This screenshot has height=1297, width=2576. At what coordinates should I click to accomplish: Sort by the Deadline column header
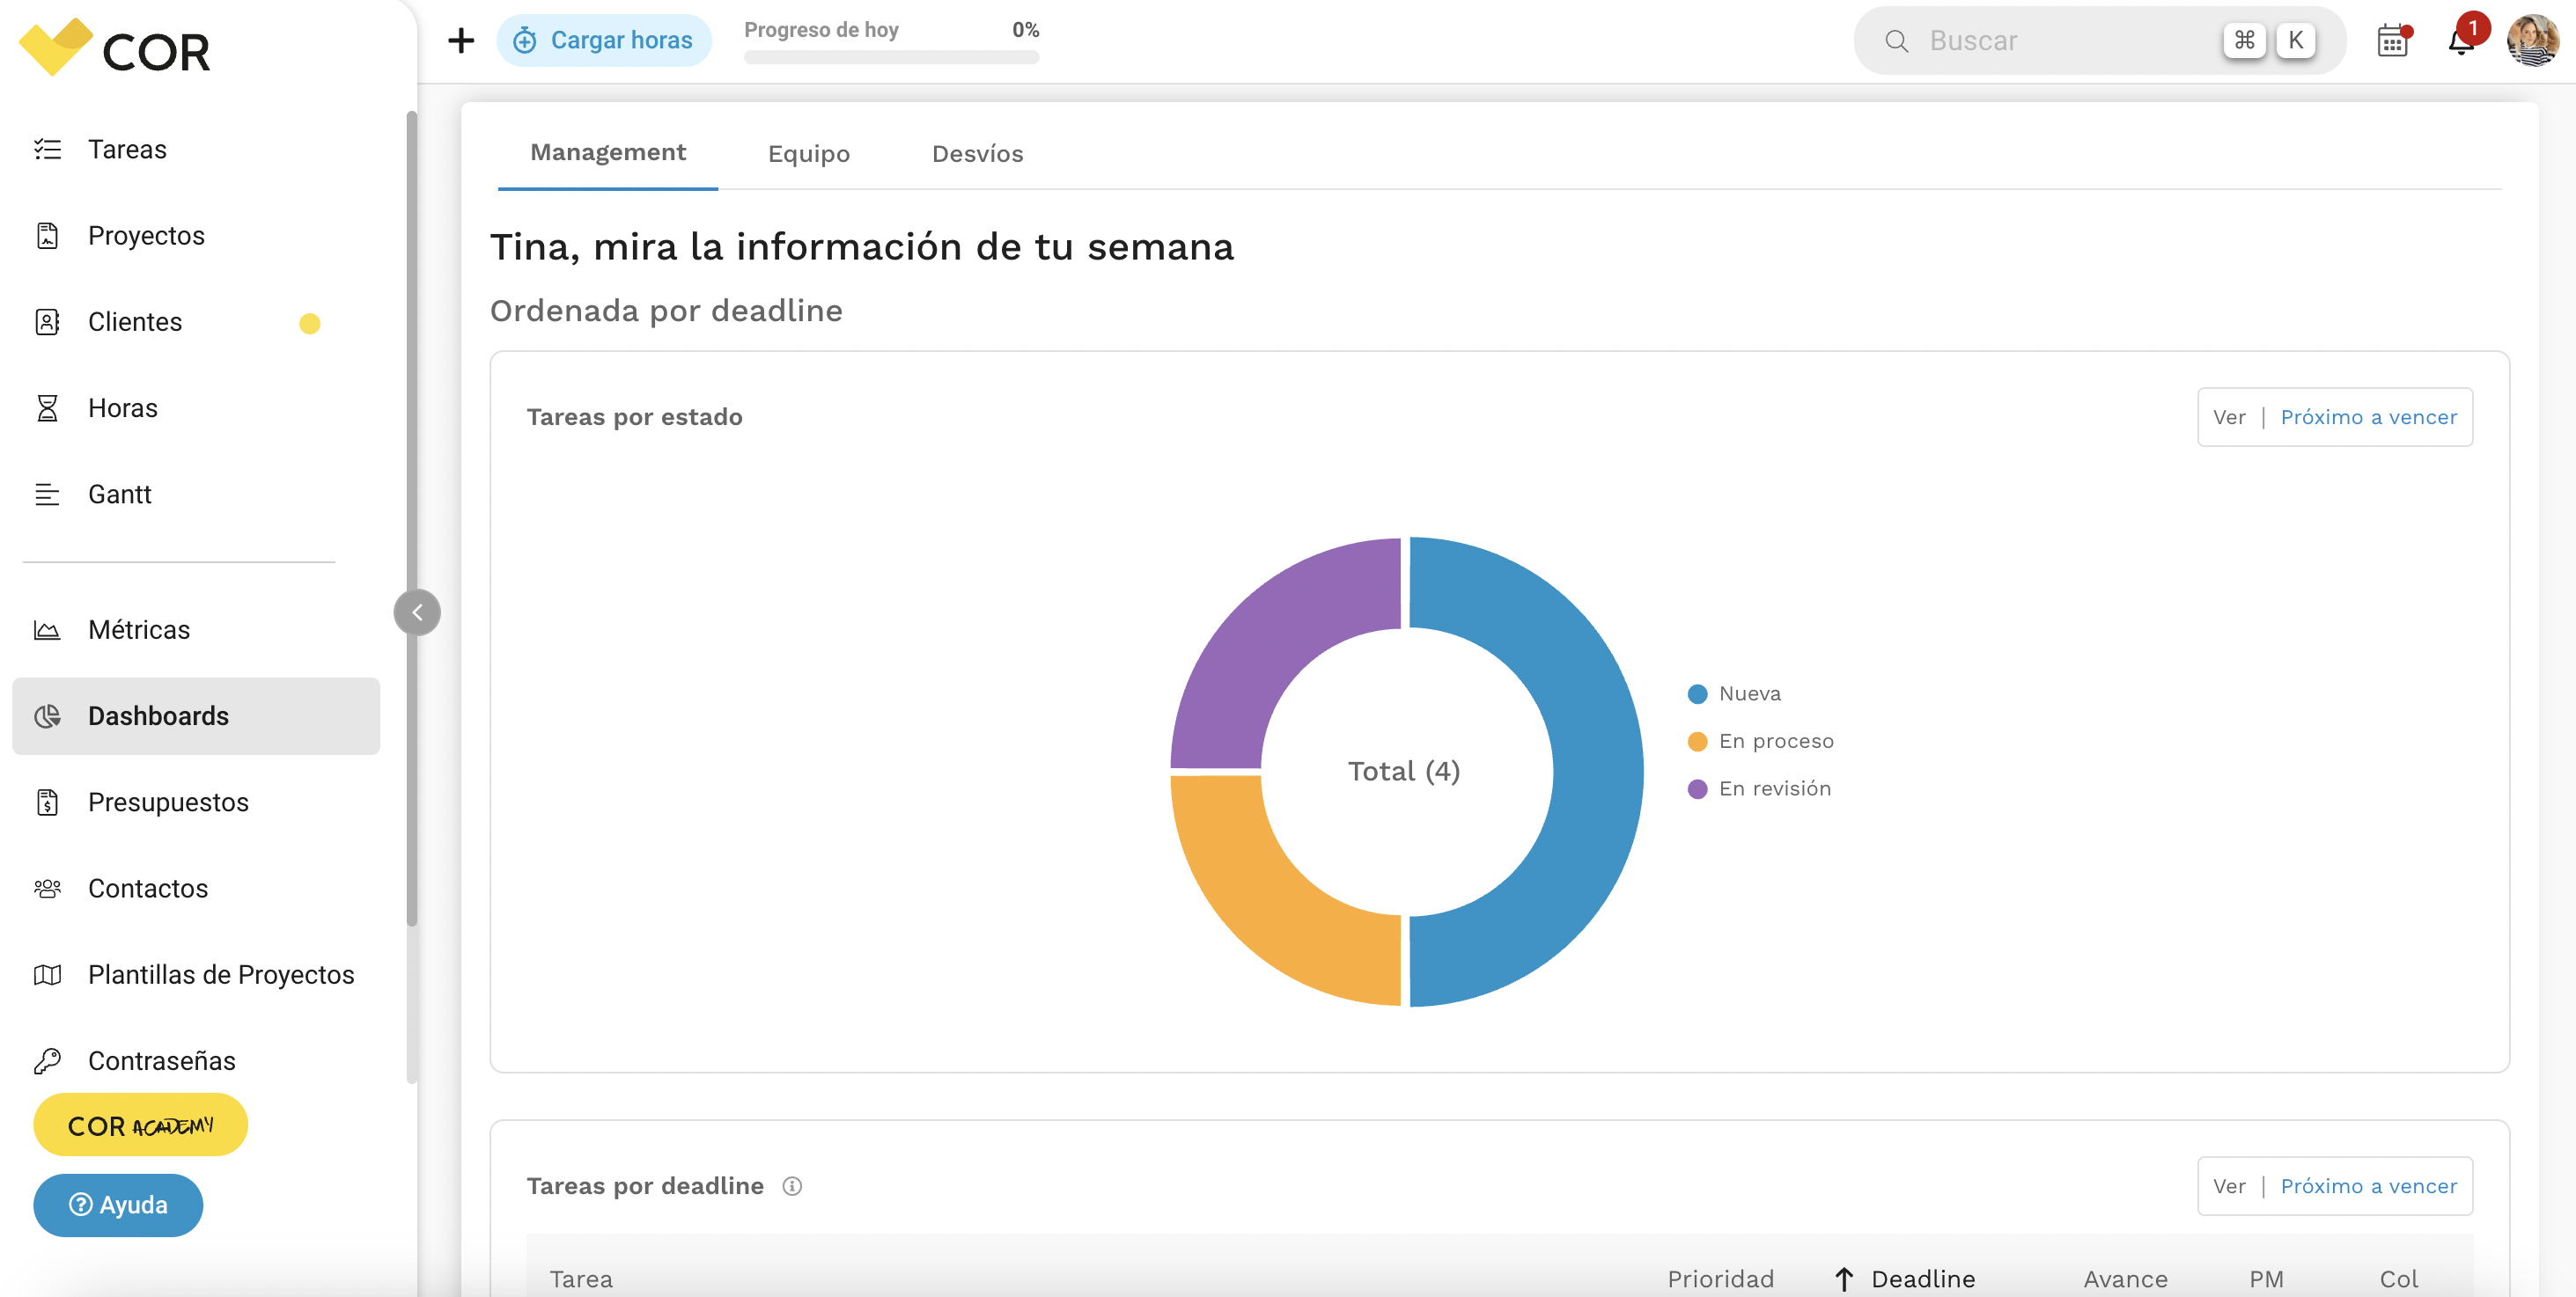click(1923, 1279)
